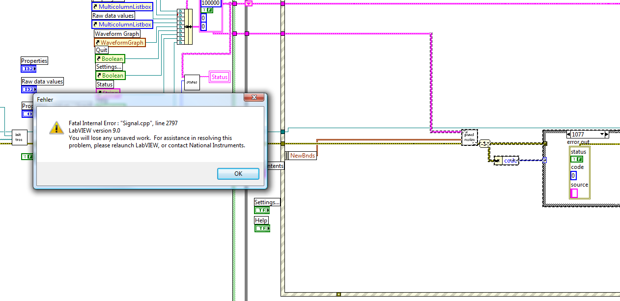
Task: Click the blue selector tunnel on case structure
Action: [545, 159]
